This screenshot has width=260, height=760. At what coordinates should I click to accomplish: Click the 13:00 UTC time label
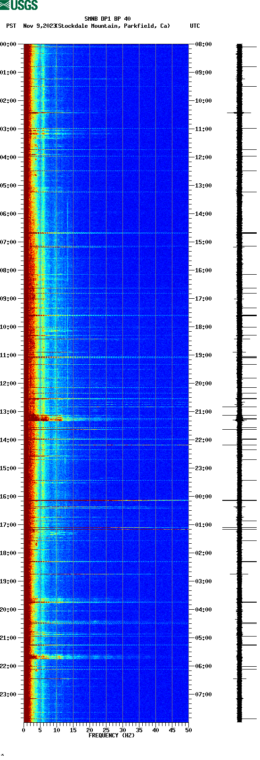(x=203, y=186)
